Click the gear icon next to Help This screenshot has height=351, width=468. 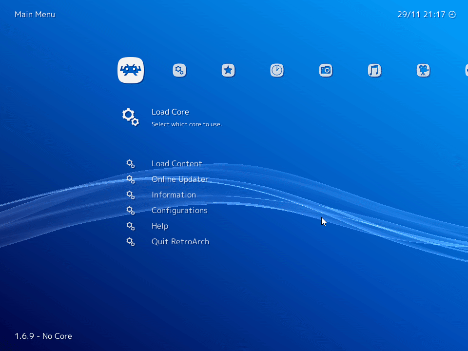(130, 226)
